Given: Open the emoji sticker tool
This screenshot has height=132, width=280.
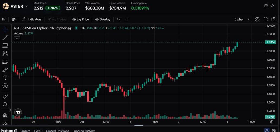Looking at the screenshot, I should [x=5, y=86].
